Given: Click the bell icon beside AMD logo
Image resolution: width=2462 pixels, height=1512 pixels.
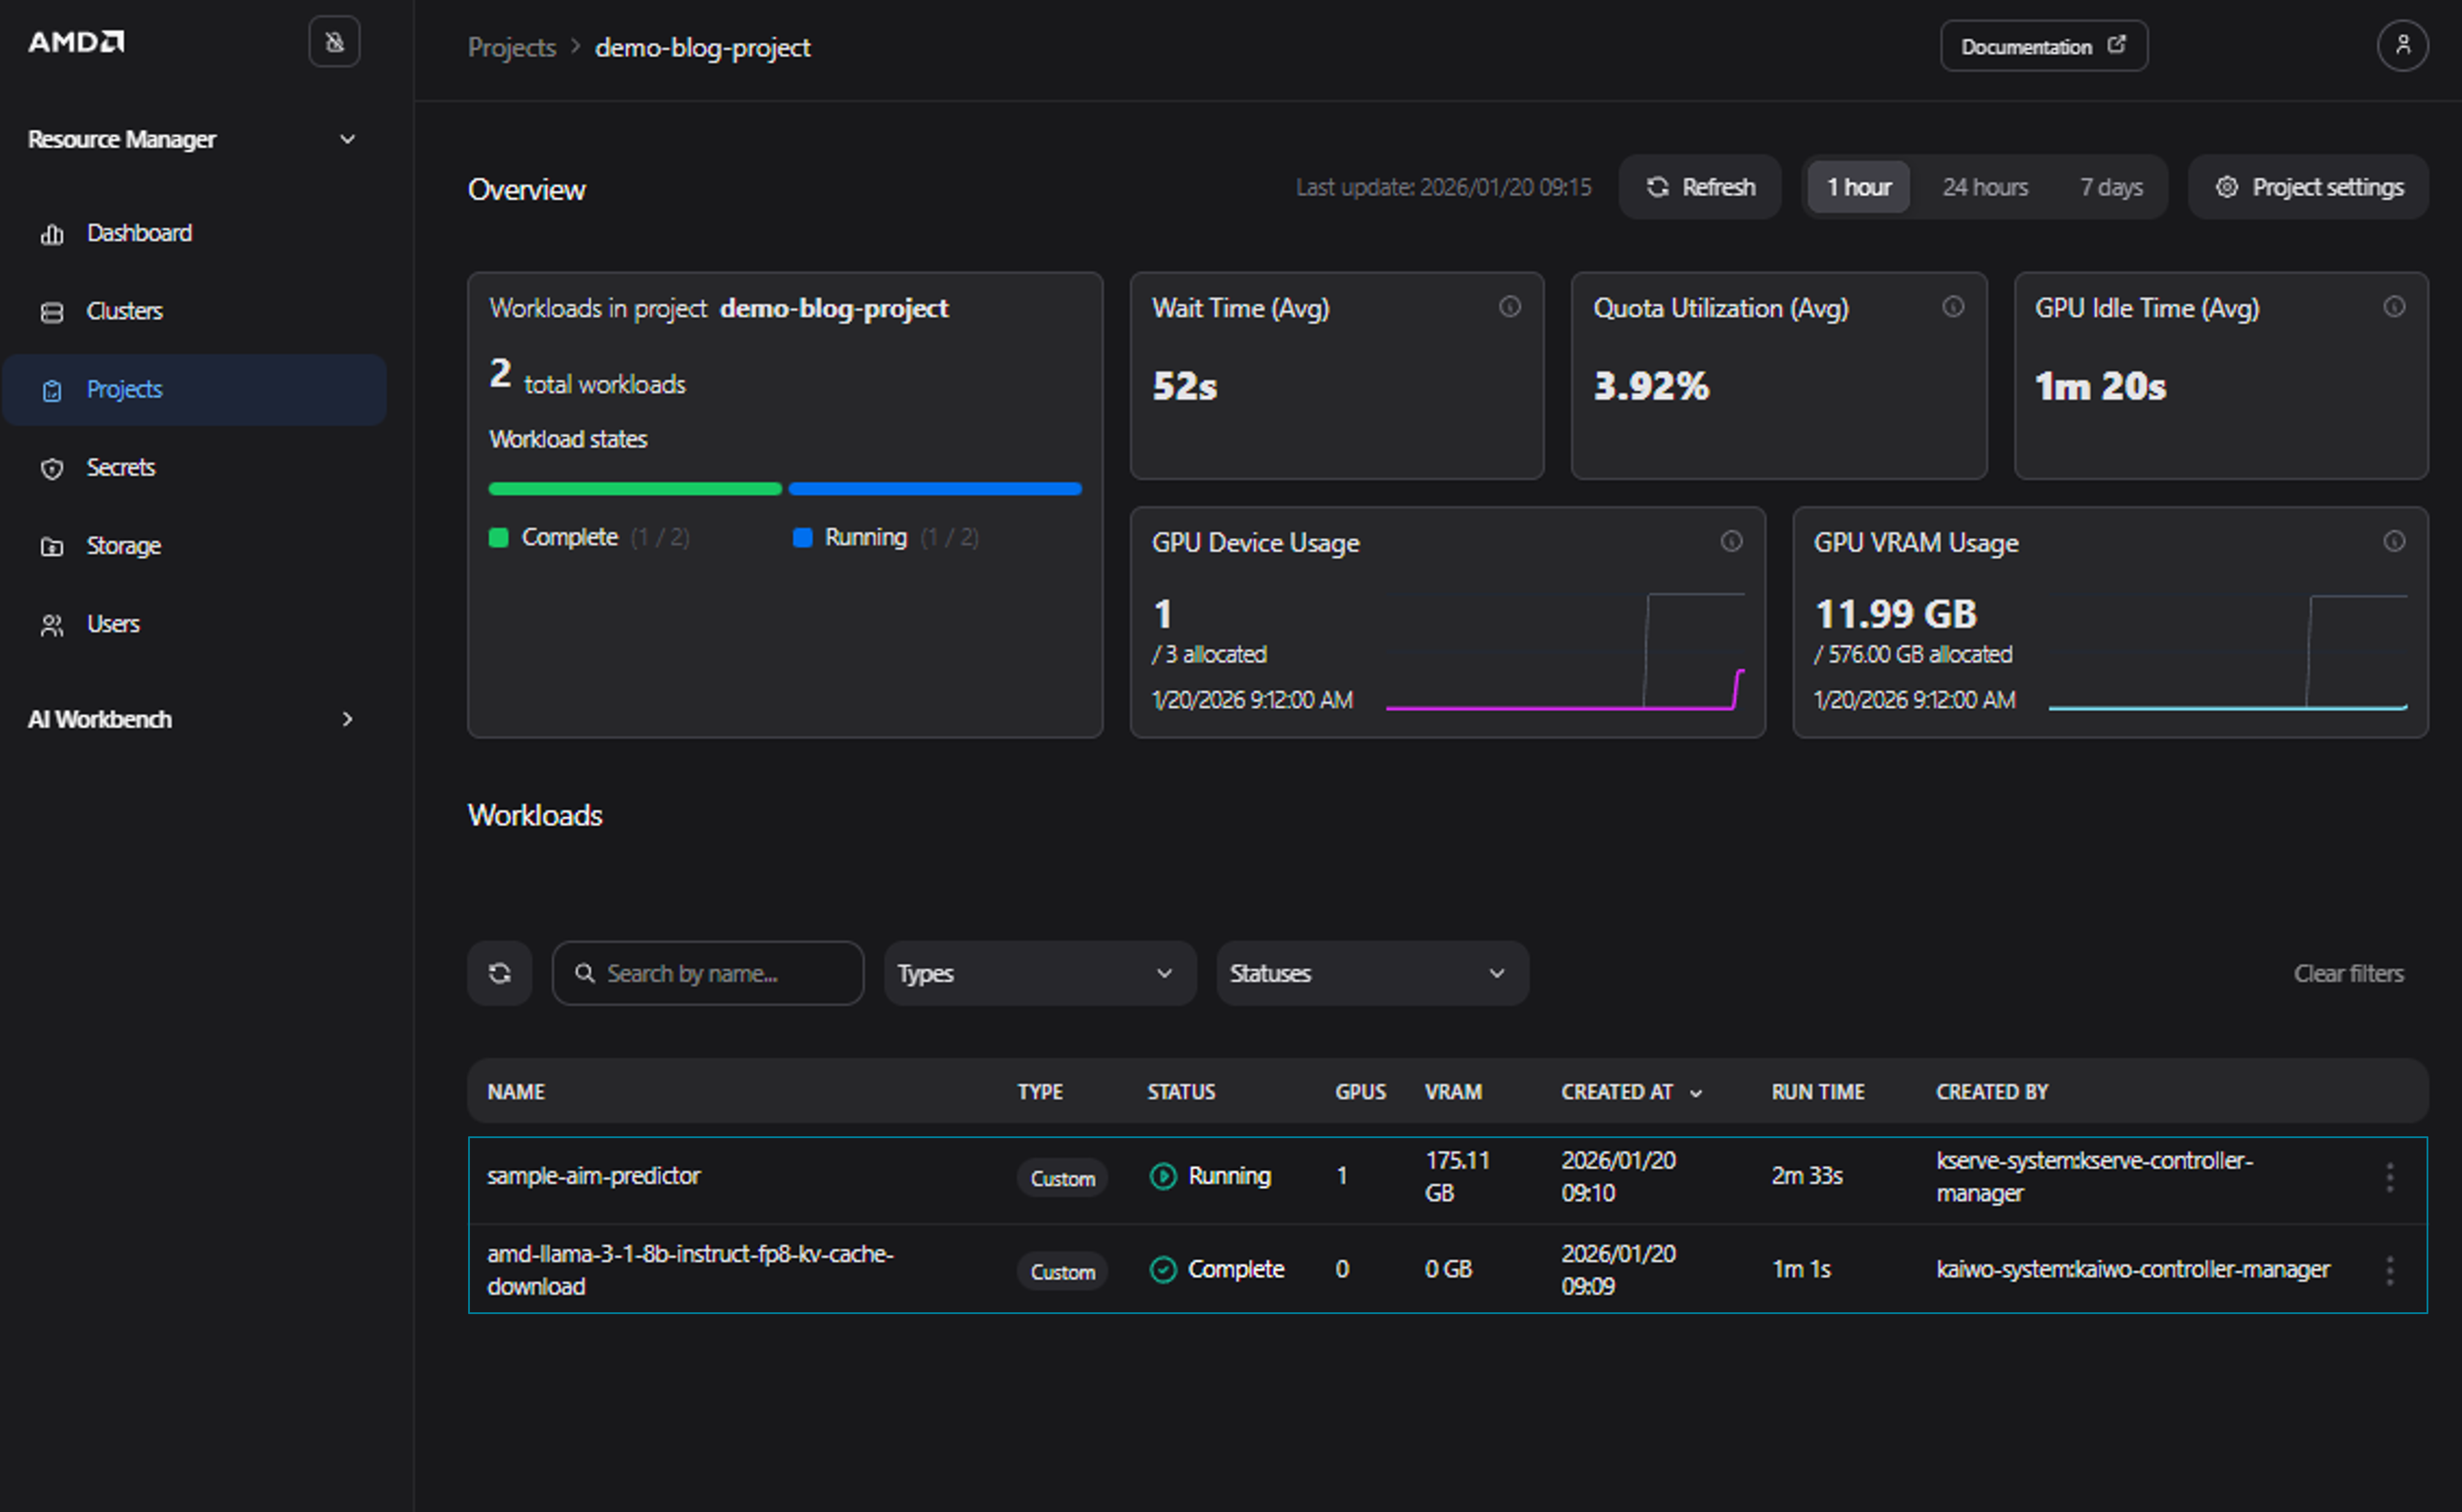Looking at the screenshot, I should (334, 42).
